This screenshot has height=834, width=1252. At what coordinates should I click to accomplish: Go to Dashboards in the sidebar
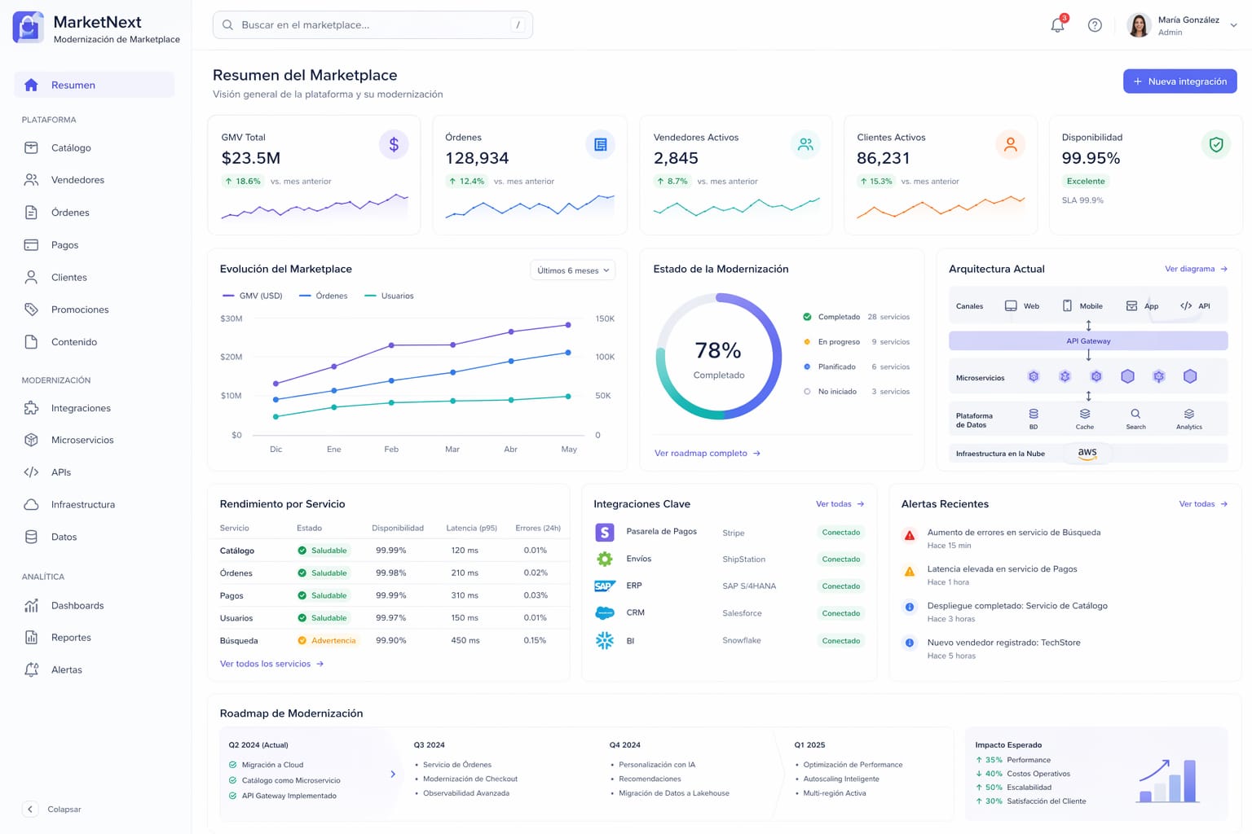[x=77, y=605]
